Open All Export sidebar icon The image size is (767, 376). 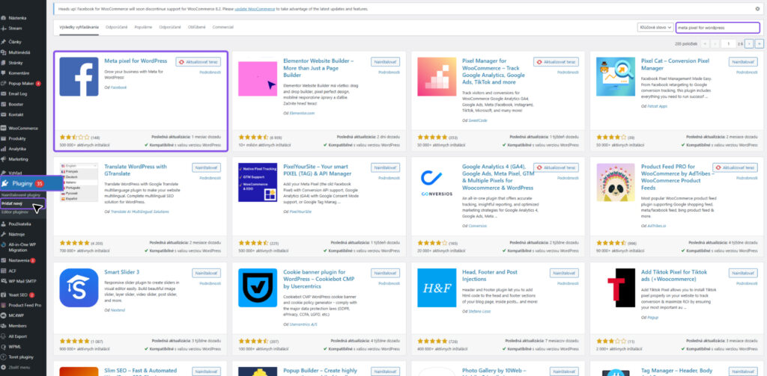(4, 336)
